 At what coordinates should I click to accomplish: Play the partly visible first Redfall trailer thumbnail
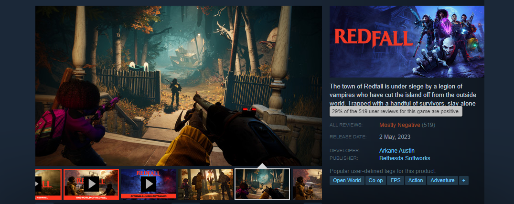(x=48, y=184)
